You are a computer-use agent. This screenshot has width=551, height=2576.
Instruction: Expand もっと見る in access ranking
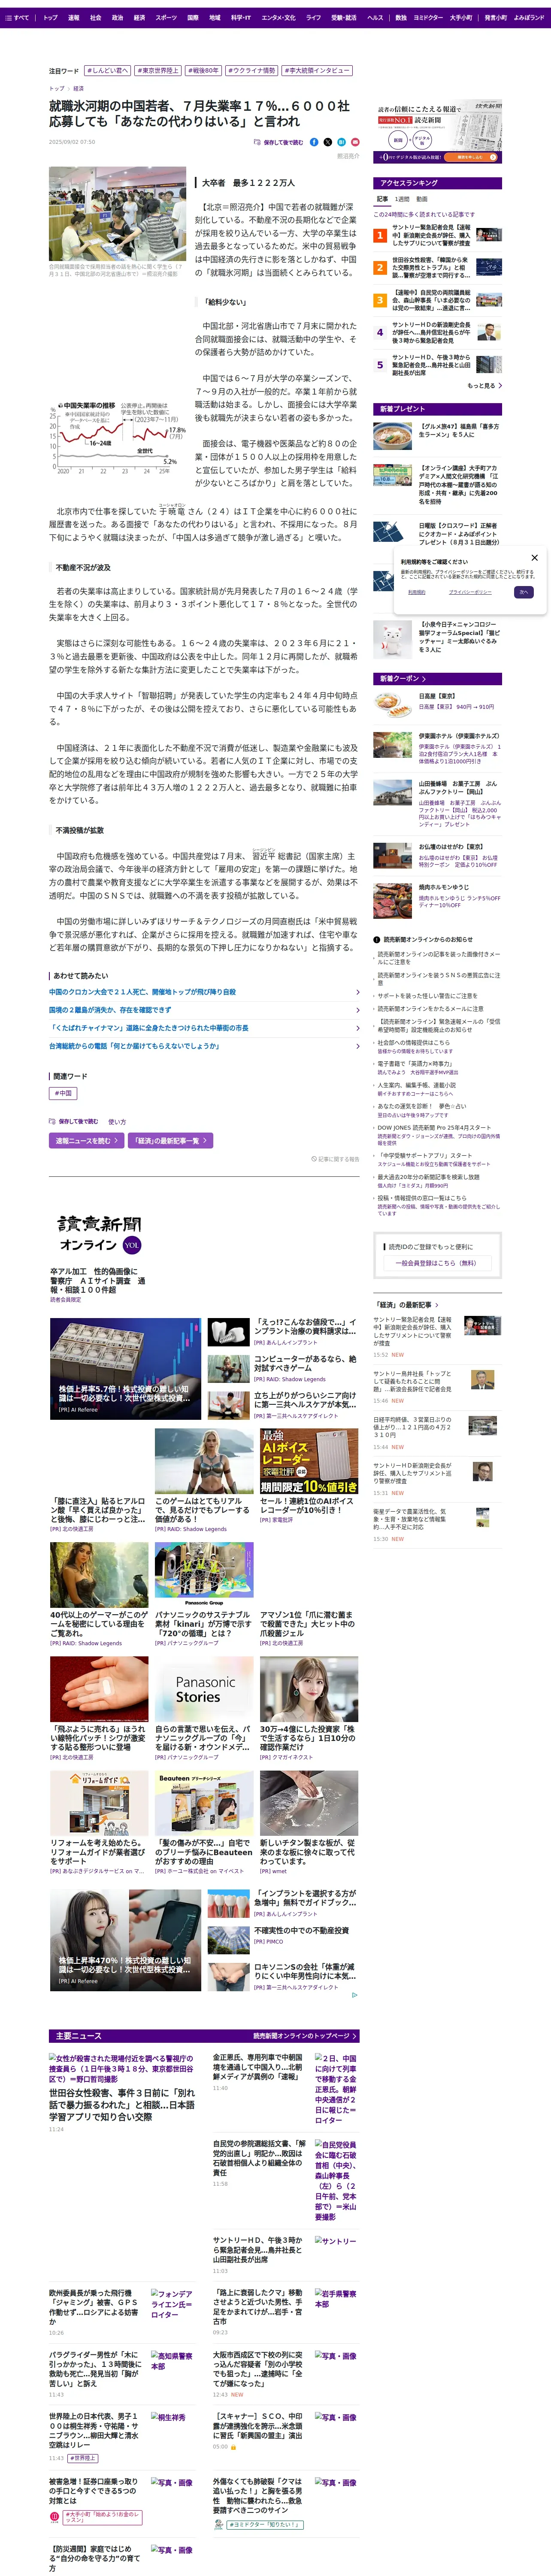click(484, 385)
